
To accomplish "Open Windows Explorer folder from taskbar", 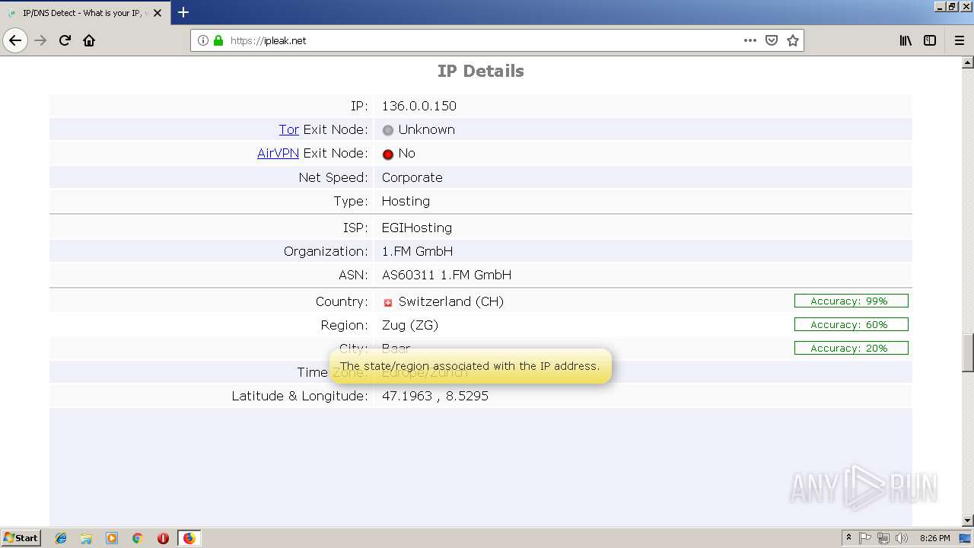I will pyautogui.click(x=86, y=538).
